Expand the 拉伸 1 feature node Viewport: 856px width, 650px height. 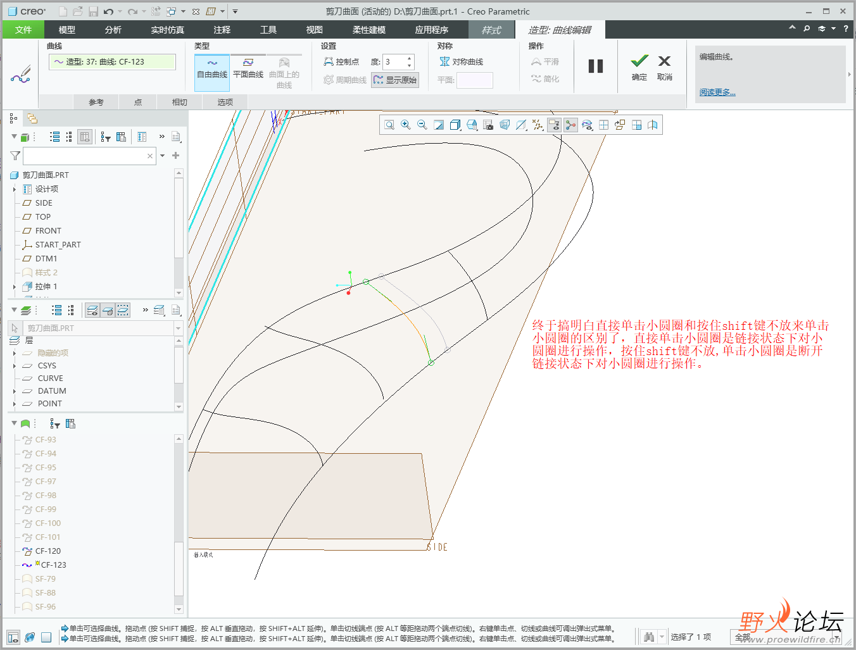(15, 287)
